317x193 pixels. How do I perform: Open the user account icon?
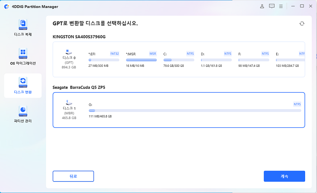click(x=262, y=6)
